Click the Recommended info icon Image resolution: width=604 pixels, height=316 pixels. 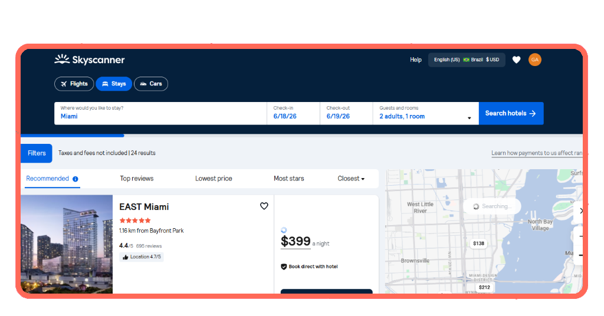pyautogui.click(x=75, y=179)
